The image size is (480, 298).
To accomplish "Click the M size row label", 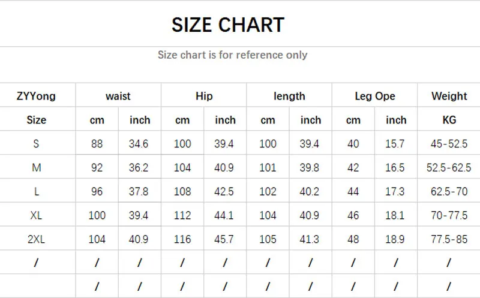I will coord(36,167).
